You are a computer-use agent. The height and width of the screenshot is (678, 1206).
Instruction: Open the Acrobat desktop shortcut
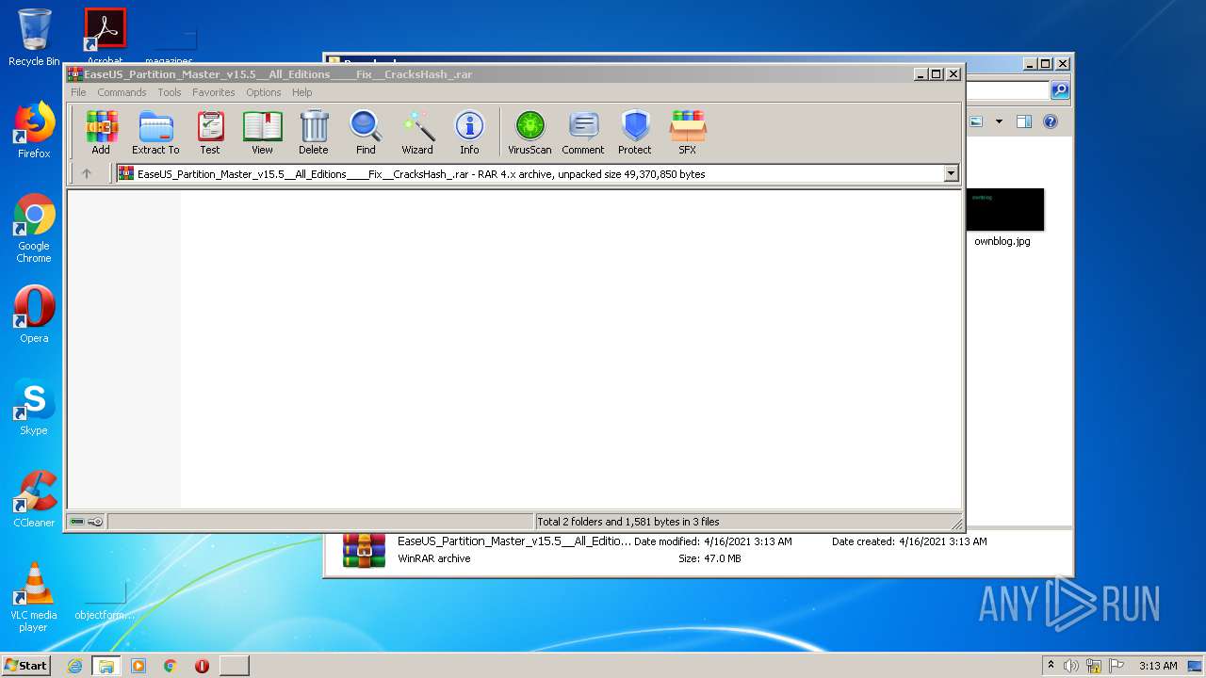(105, 38)
